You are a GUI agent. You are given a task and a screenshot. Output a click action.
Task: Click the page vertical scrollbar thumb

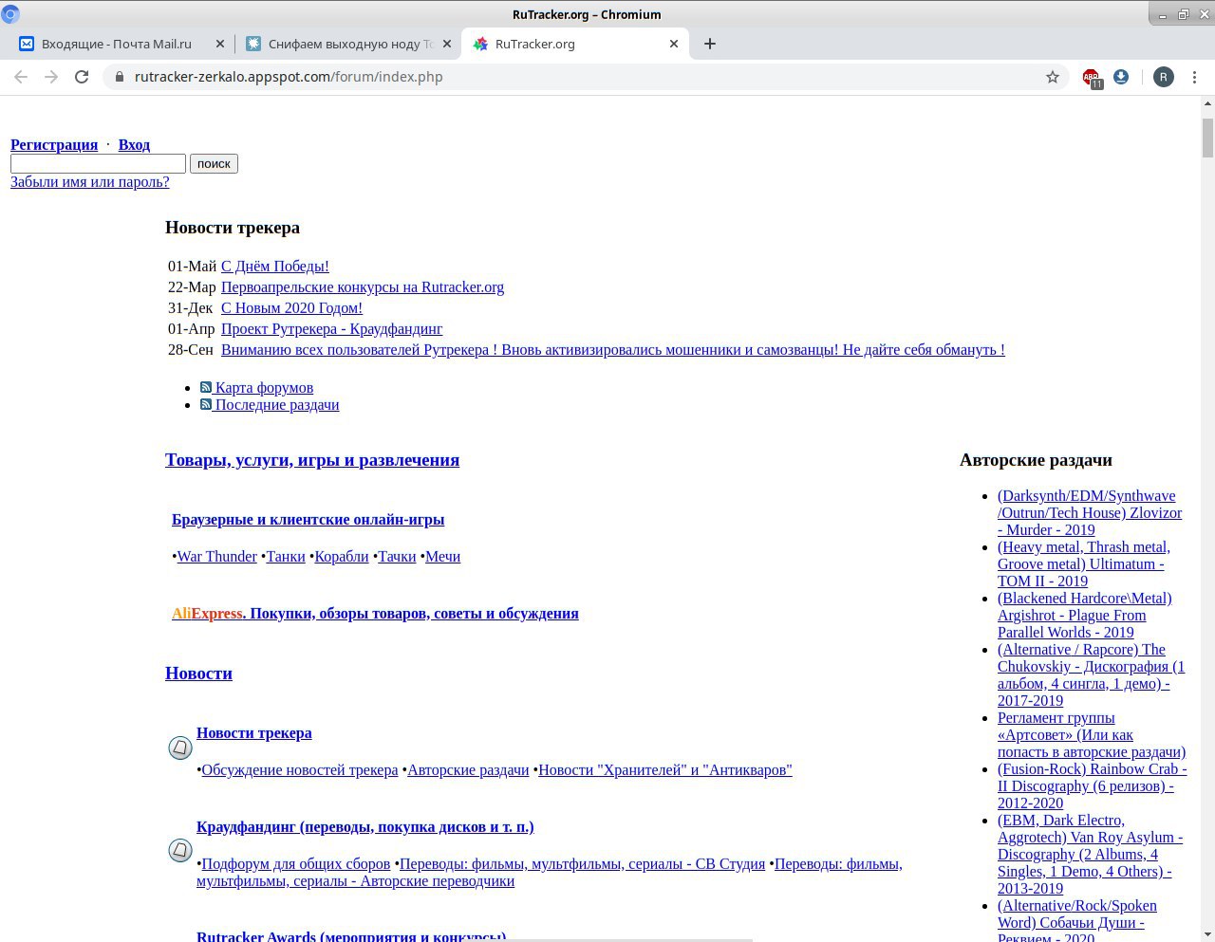1207,139
